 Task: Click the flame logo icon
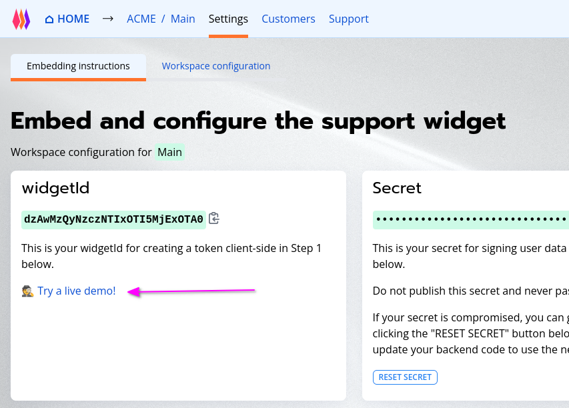click(21, 19)
